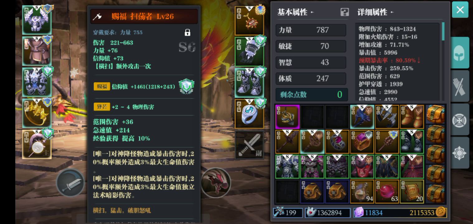Tap the 锋芒 attribute label
Screen dimensions: 473x224
(x=102, y=107)
